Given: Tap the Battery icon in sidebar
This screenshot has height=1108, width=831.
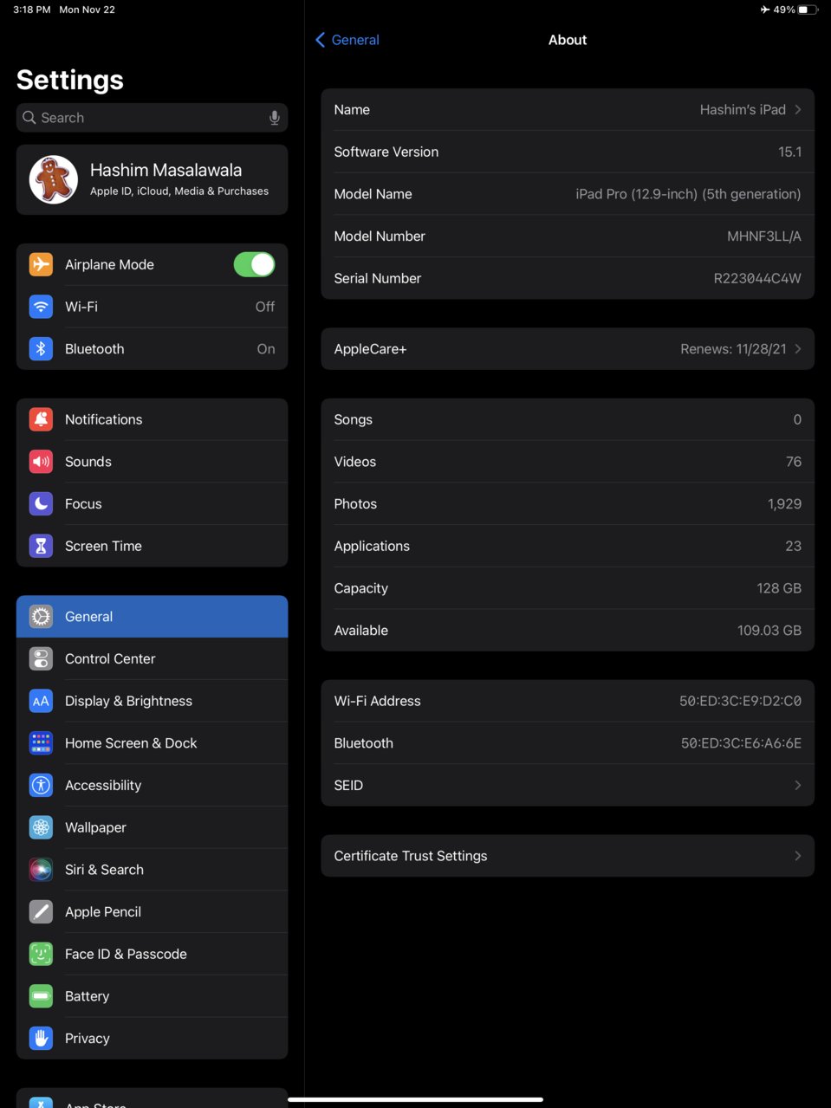Looking at the screenshot, I should 41,996.
